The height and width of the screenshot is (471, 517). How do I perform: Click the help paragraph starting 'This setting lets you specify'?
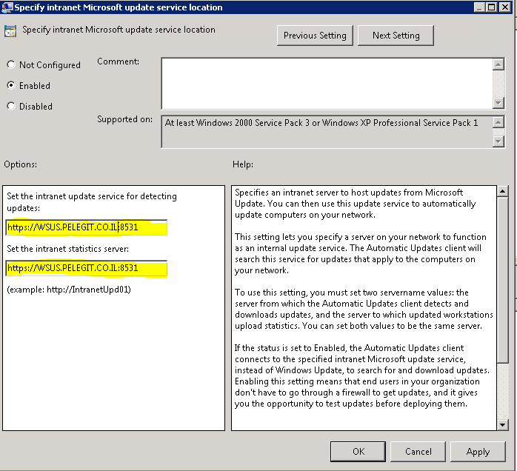tap(361, 253)
